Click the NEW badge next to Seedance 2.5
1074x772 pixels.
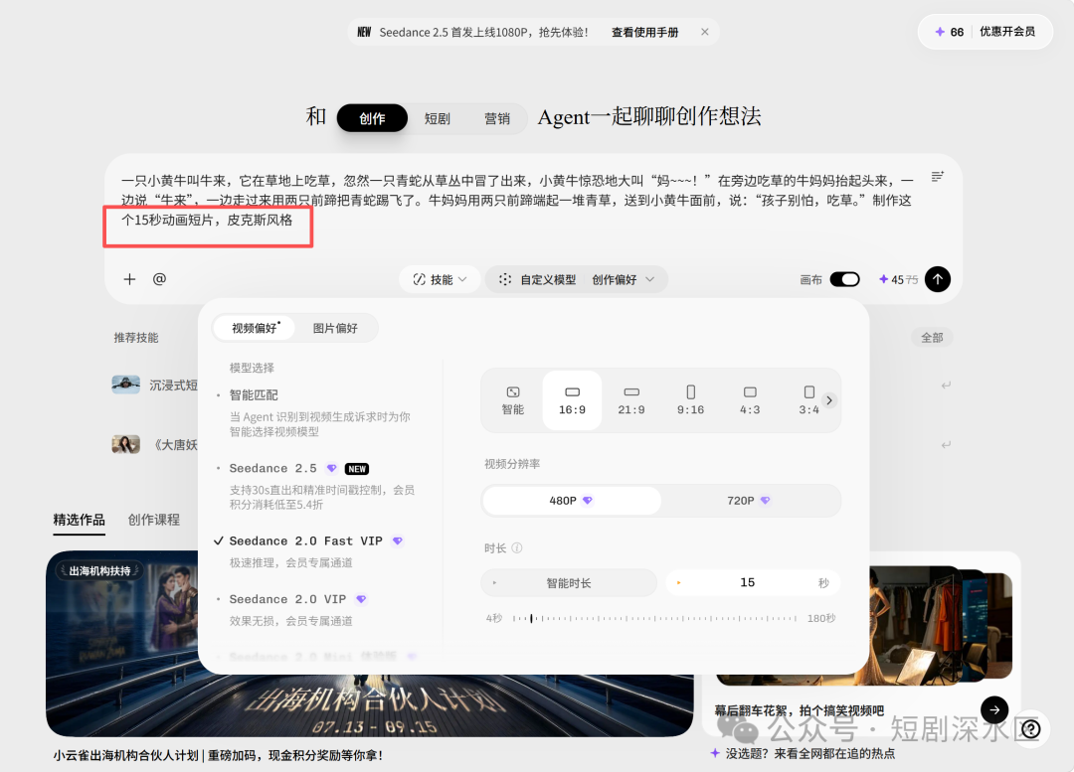click(x=357, y=469)
